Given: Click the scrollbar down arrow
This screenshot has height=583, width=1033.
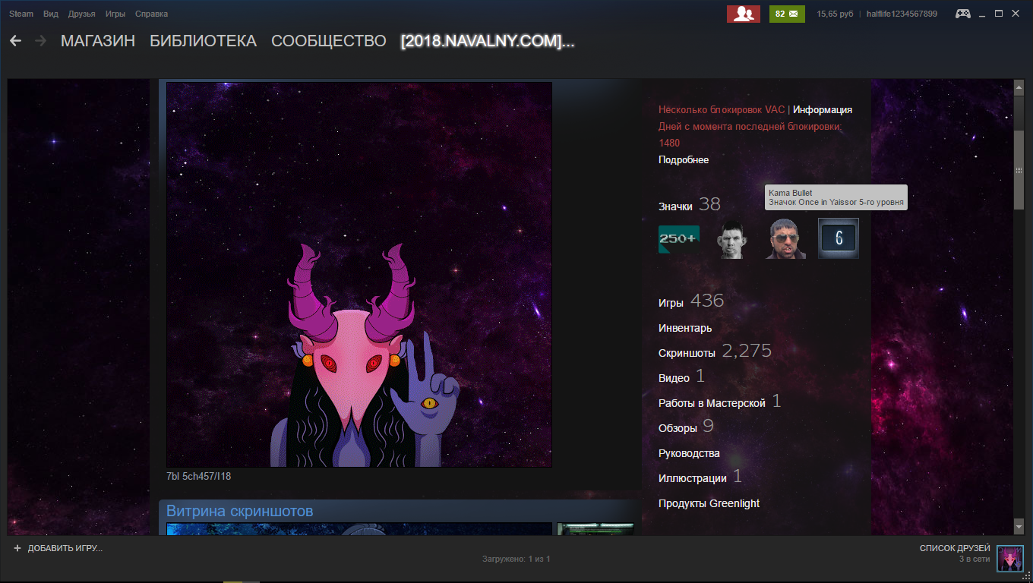Looking at the screenshot, I should (1019, 526).
